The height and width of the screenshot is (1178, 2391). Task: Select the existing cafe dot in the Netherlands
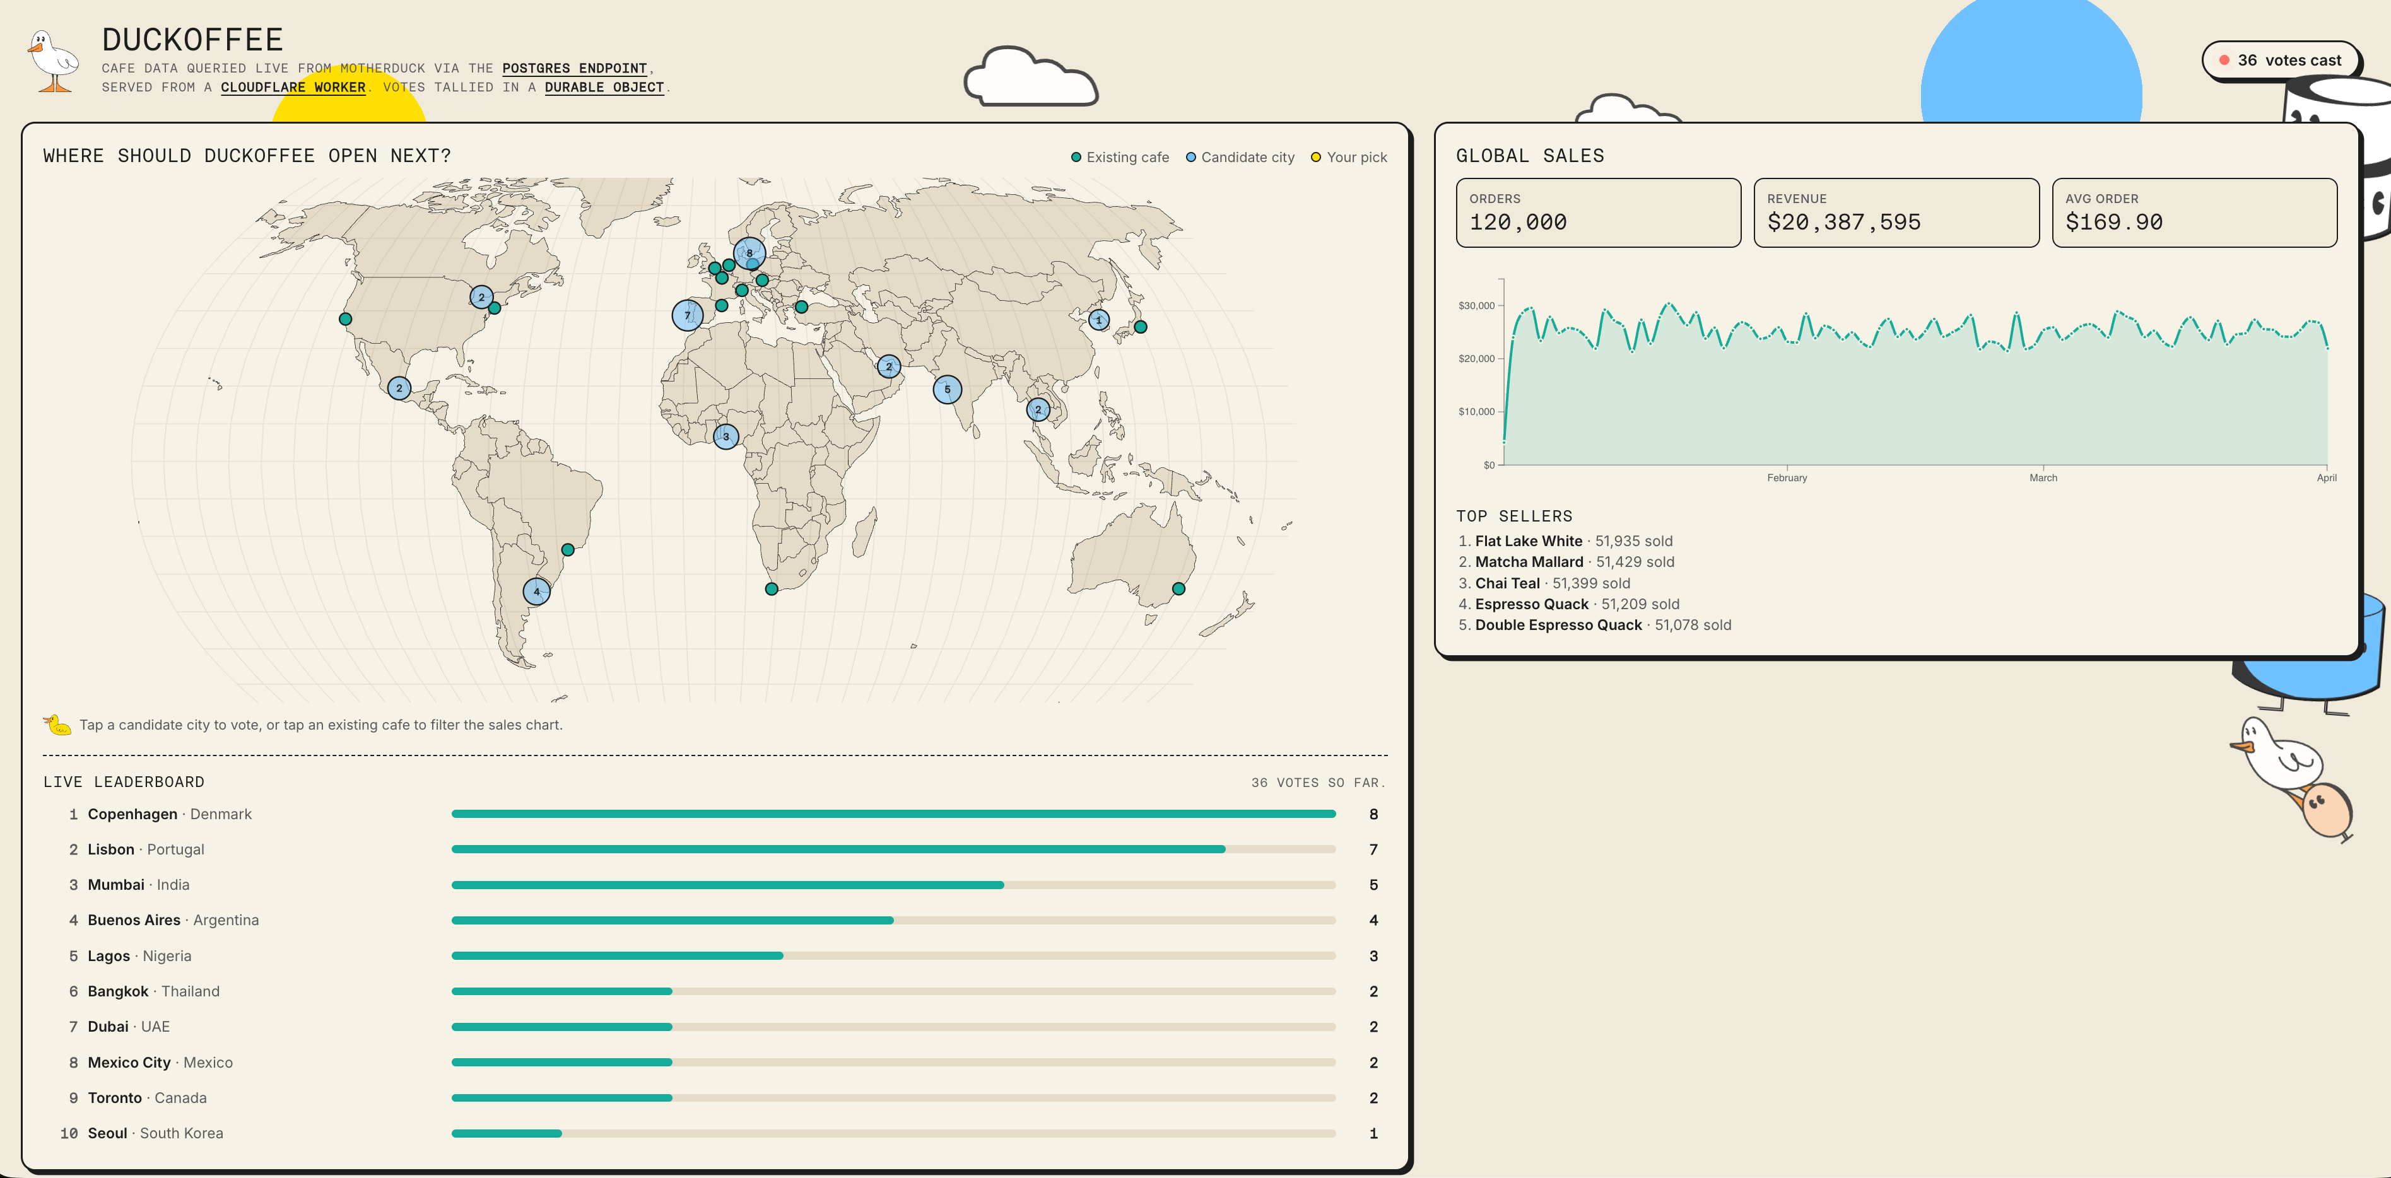[729, 265]
